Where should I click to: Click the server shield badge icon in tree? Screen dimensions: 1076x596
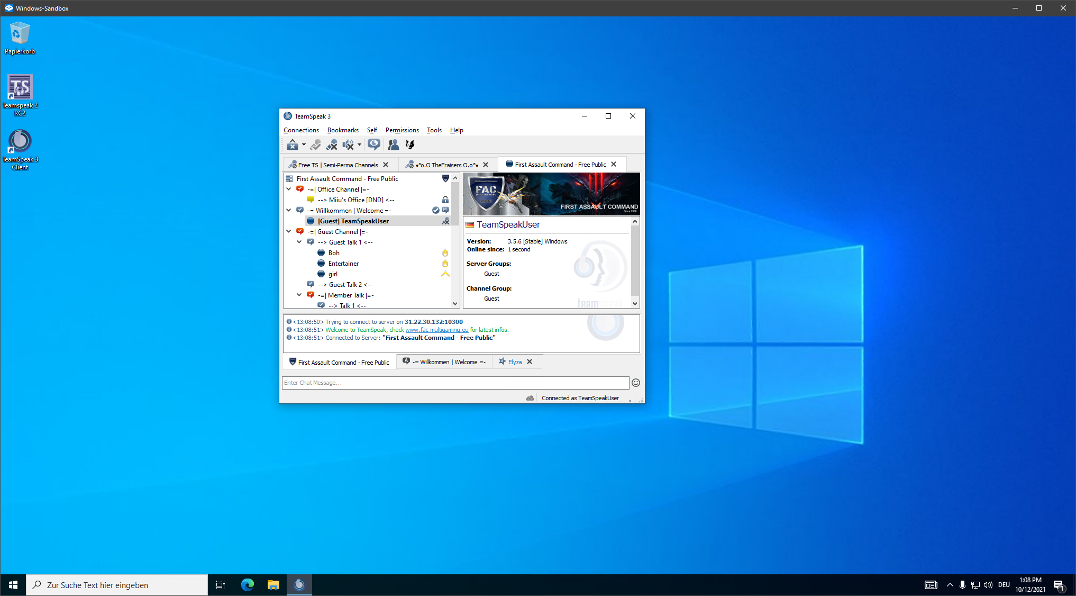coord(445,178)
